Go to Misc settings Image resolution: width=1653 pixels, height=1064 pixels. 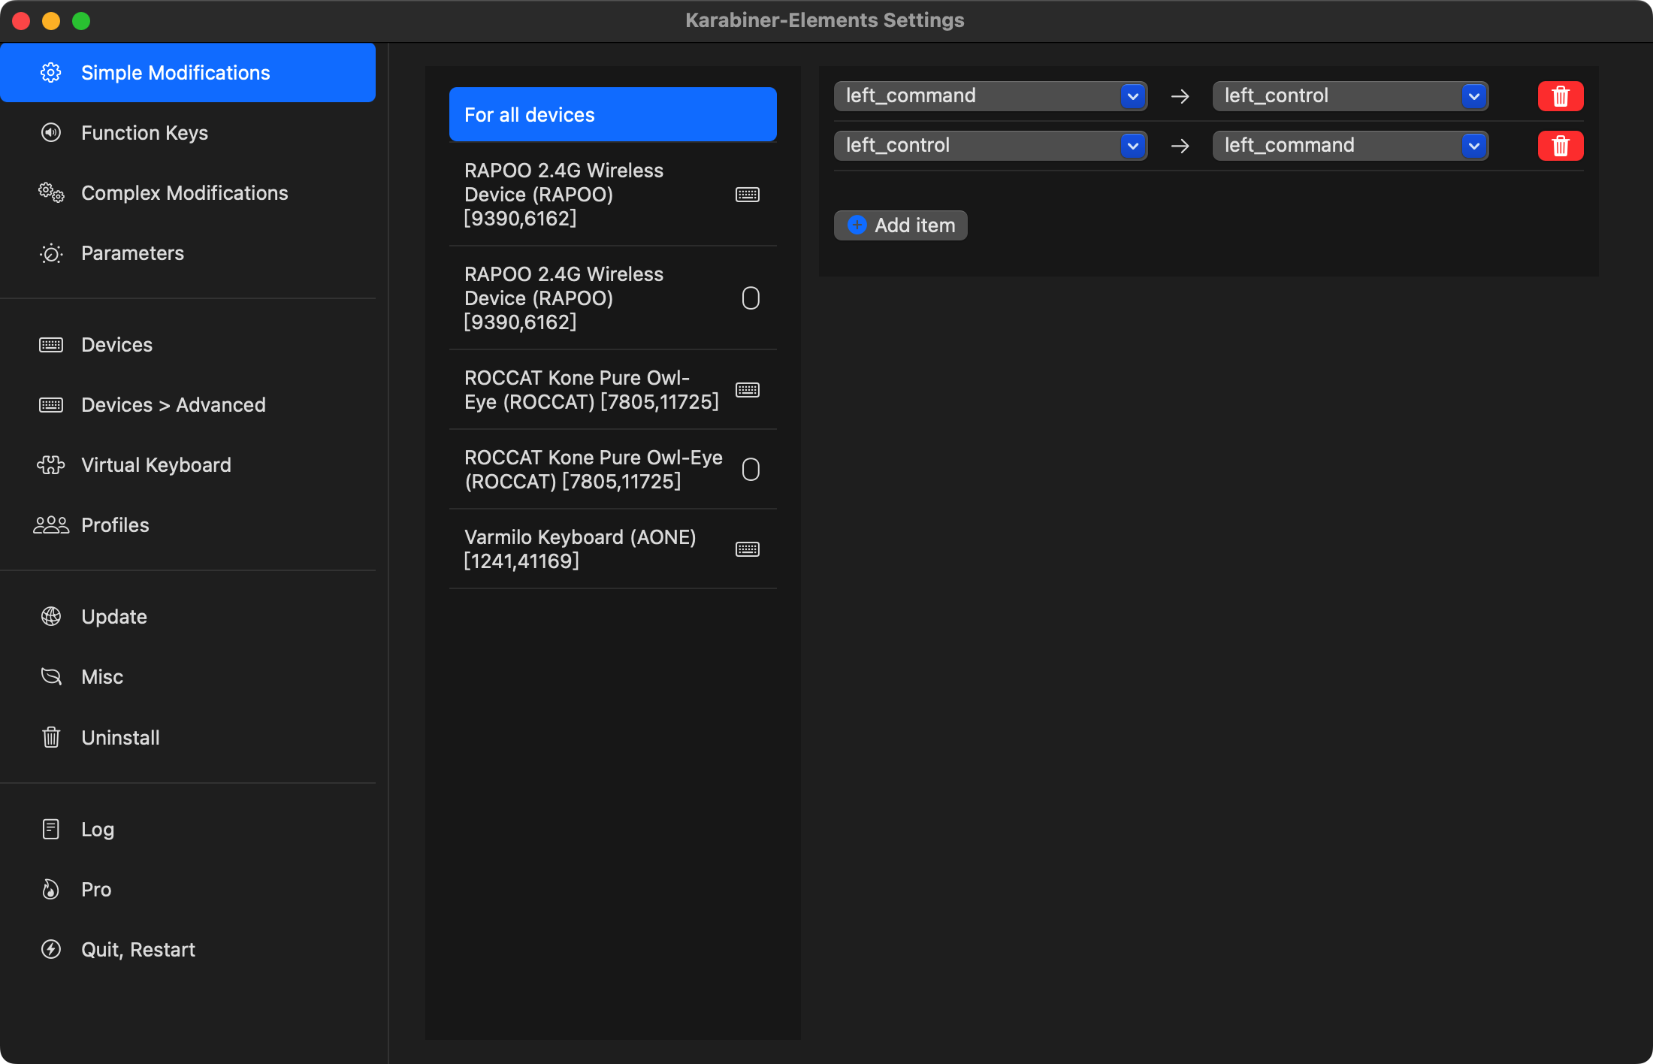click(x=188, y=677)
